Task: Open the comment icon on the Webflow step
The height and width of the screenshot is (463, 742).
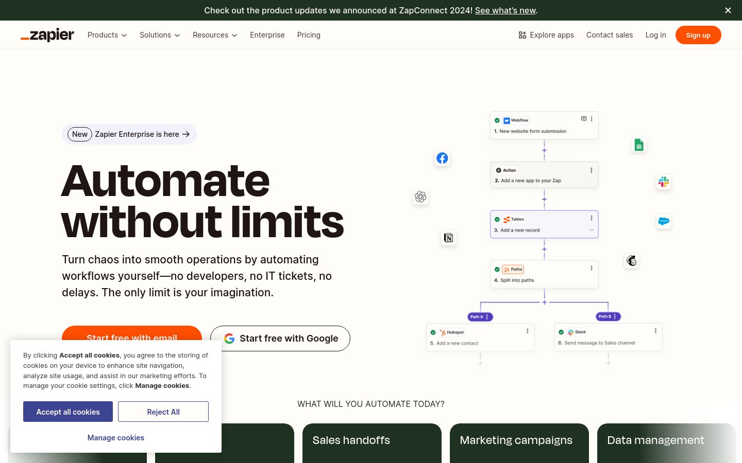Action: pyautogui.click(x=584, y=119)
